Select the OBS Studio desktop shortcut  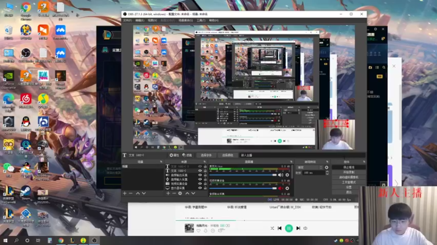pyautogui.click(x=26, y=55)
